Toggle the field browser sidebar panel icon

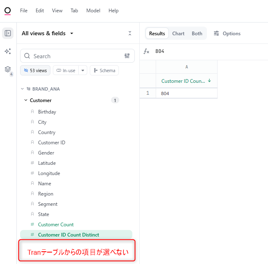tap(8, 33)
